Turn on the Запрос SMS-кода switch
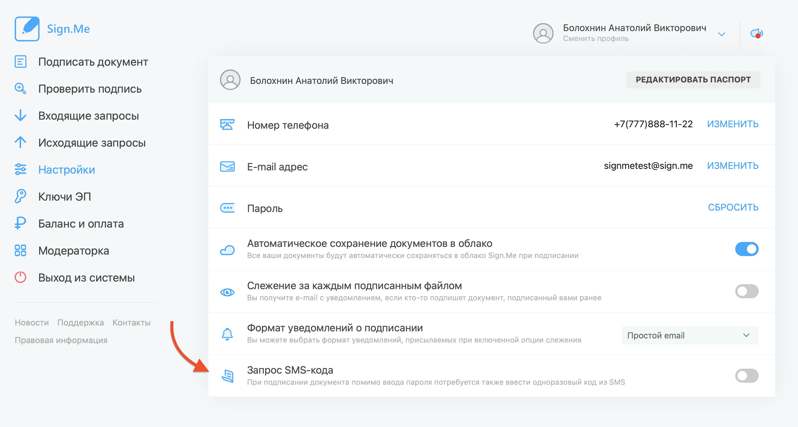Screen dimensions: 798x427 click(747, 376)
